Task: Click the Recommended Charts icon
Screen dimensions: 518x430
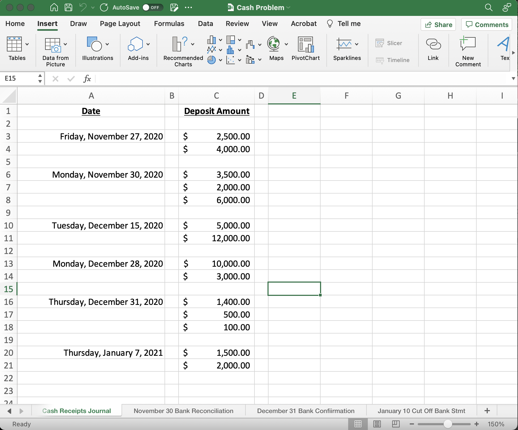Action: 180,45
